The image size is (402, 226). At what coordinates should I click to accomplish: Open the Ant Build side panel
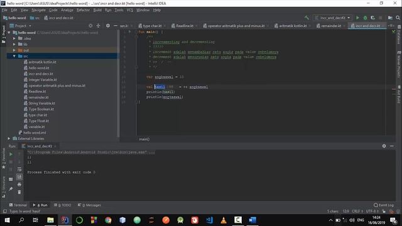click(399, 94)
